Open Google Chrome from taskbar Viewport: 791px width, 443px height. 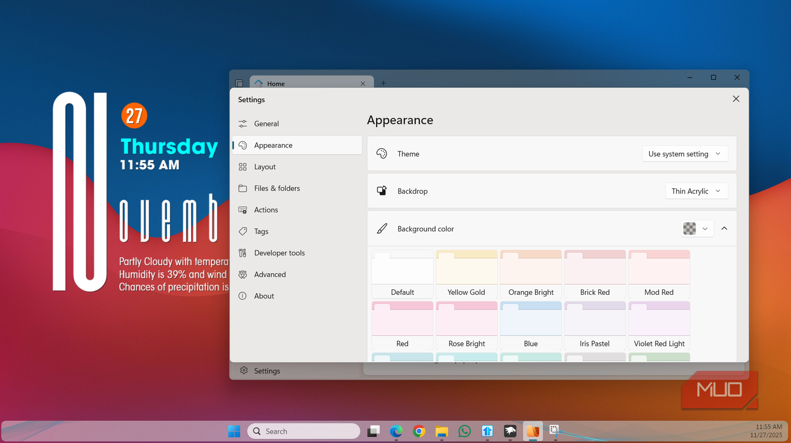coord(419,431)
